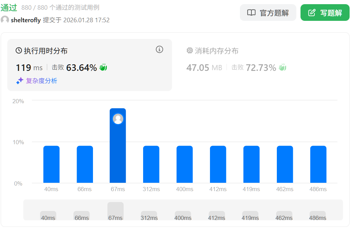
Task: Click the sparkle icon beside 复杂度分析
Action: click(x=20, y=81)
